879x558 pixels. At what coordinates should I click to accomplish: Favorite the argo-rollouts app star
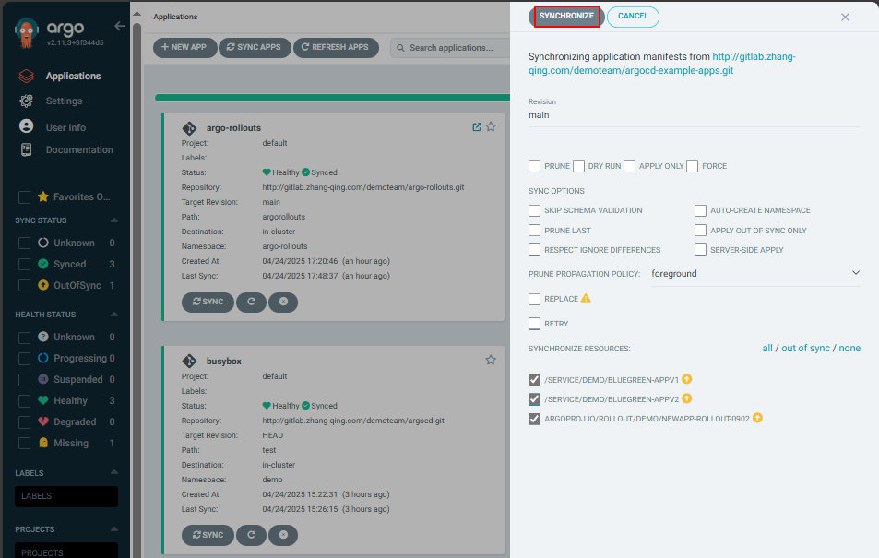491,126
